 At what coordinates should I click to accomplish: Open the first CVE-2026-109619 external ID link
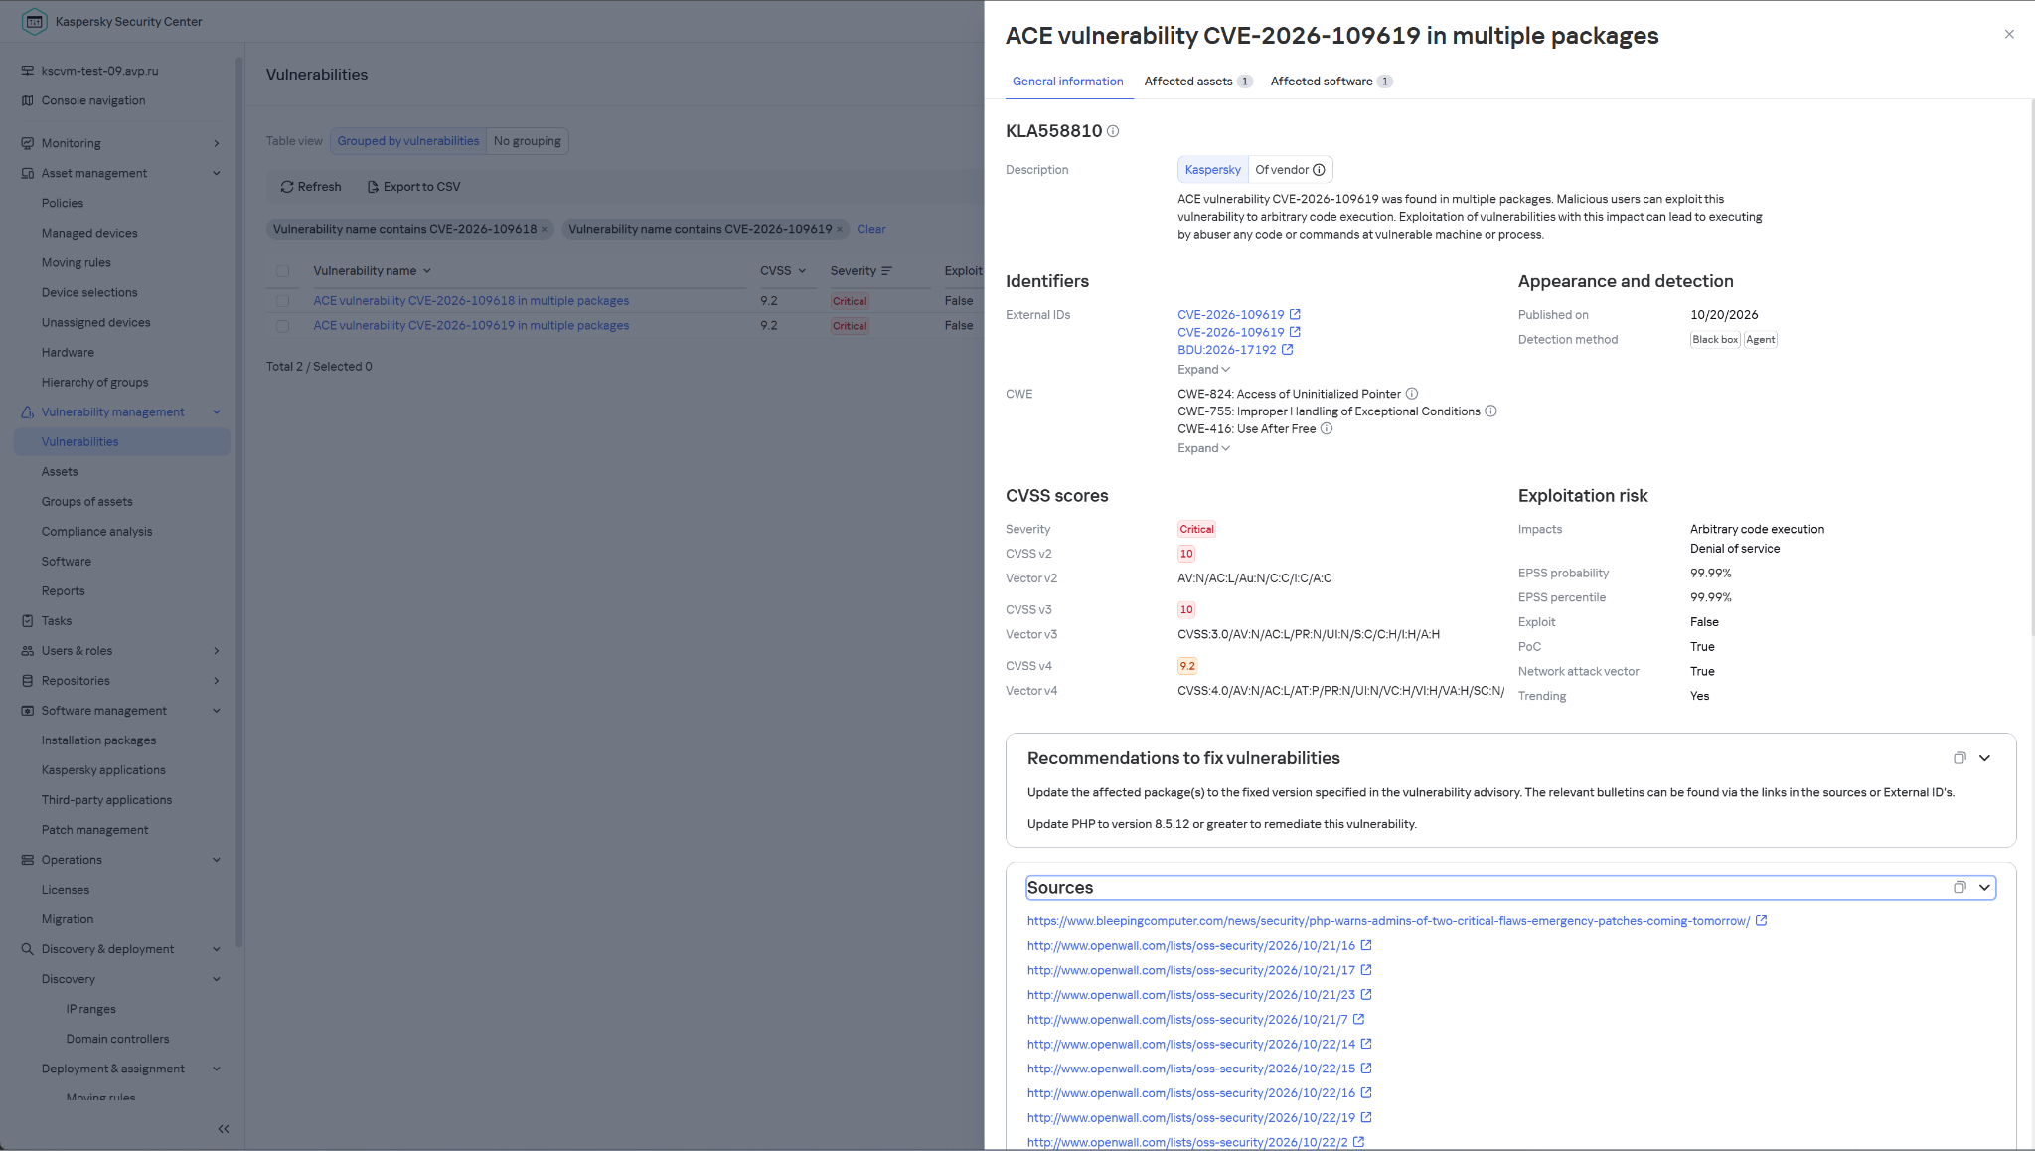(1230, 315)
